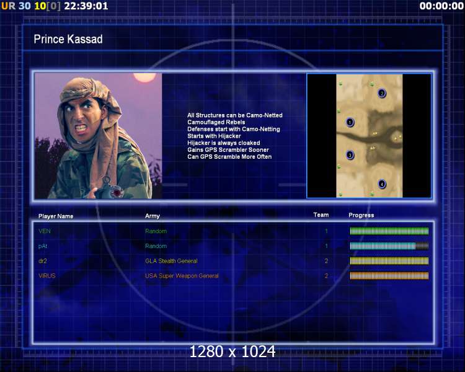
Task: Click the VEN green progress bar
Action: [x=389, y=231]
